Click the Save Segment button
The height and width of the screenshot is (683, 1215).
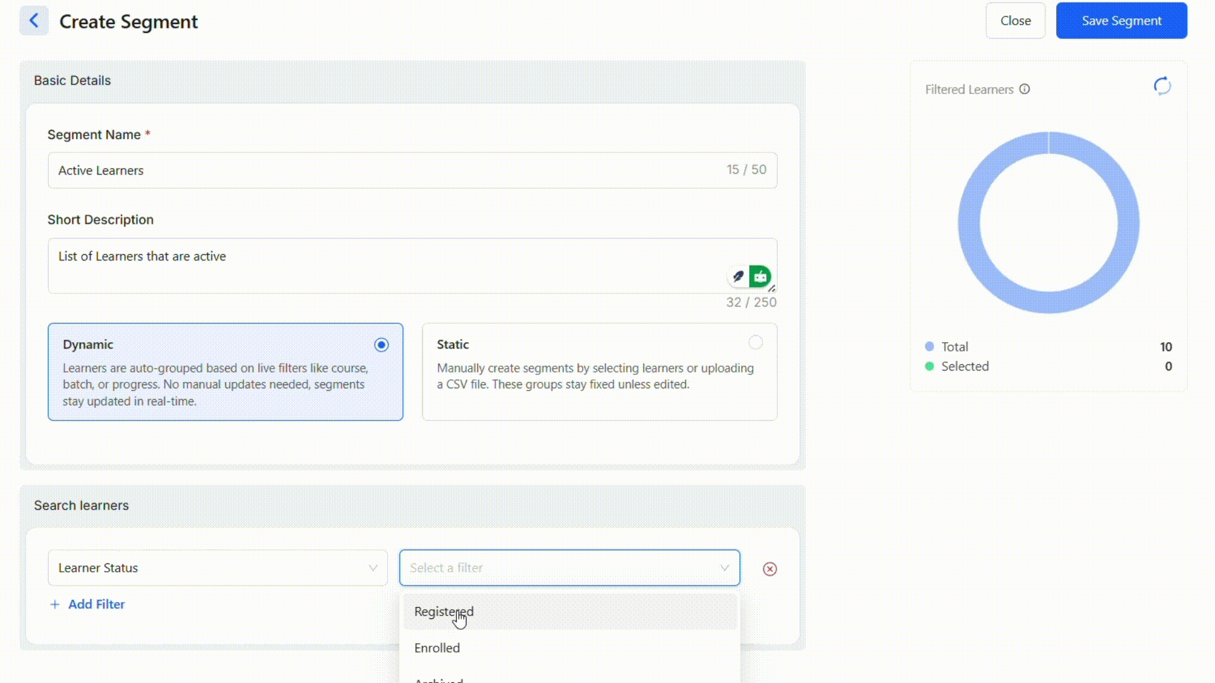pos(1121,21)
